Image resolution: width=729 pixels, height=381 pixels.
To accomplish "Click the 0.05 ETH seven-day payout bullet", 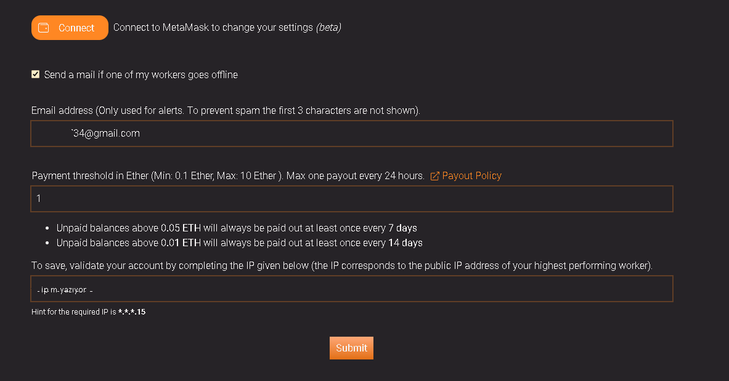I will [x=237, y=228].
